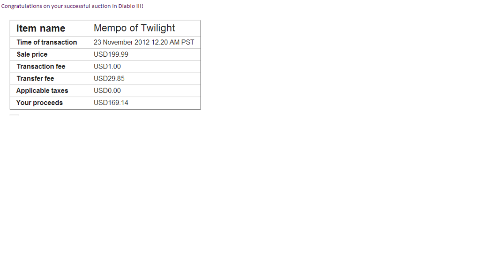Click the USD1.00 transaction fee amount
Viewport: 480px width, 270px height.
(107, 67)
